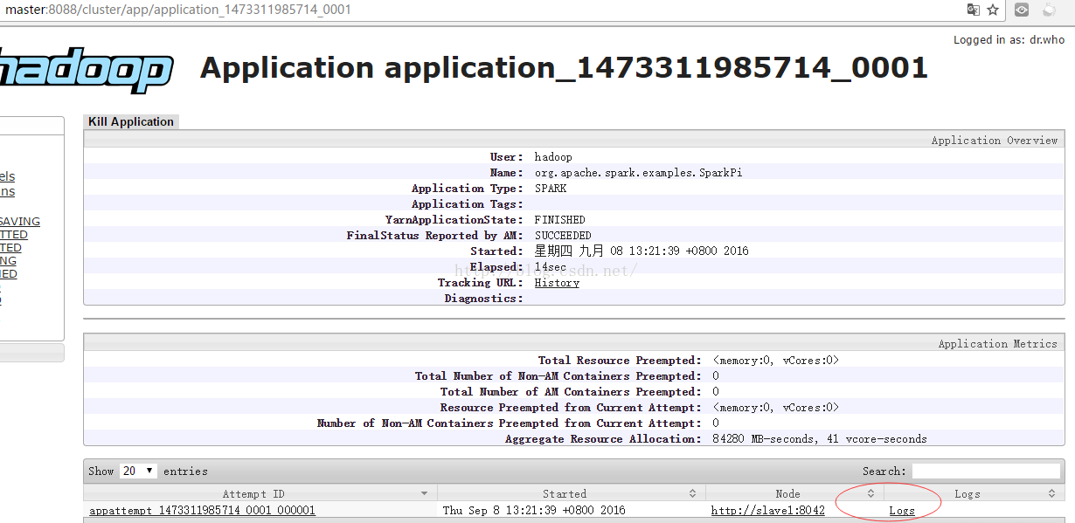Select the SPARK application type value
This screenshot has height=523, width=1075.
[x=551, y=189]
